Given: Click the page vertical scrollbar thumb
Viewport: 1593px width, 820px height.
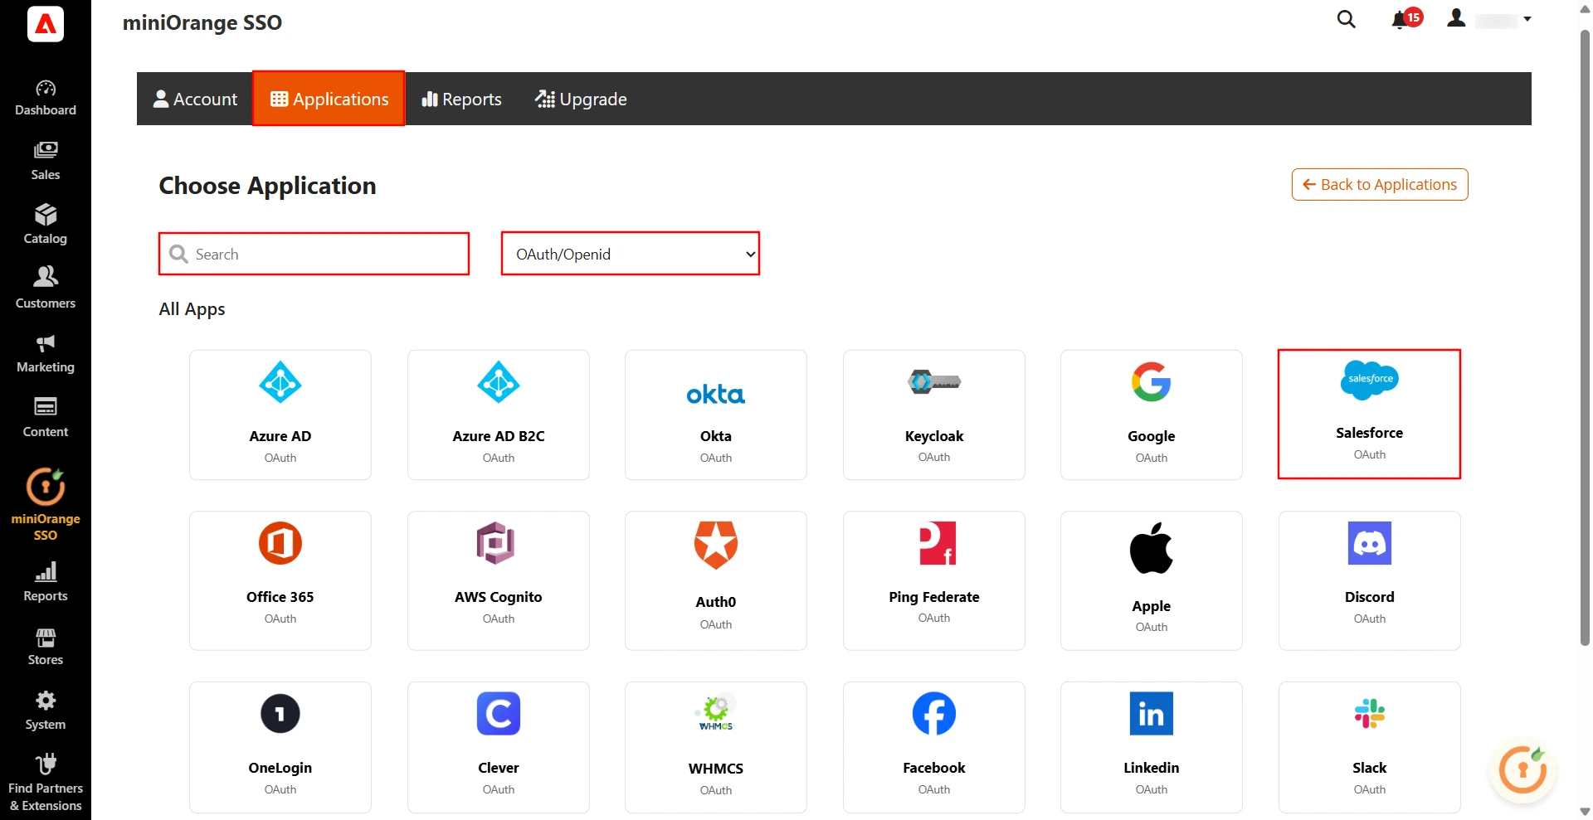Looking at the screenshot, I should [x=1585, y=337].
